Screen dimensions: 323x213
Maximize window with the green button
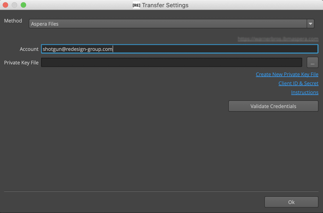point(24,5)
